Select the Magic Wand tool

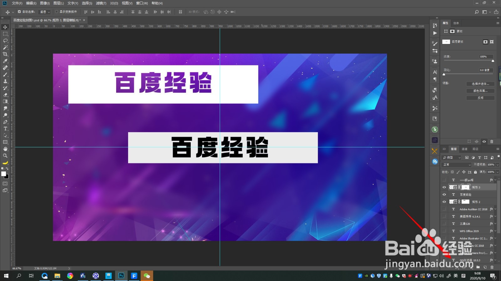5,47
